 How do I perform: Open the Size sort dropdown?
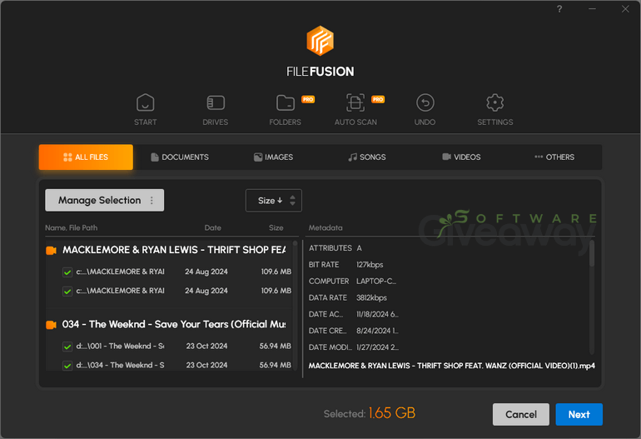(x=273, y=201)
